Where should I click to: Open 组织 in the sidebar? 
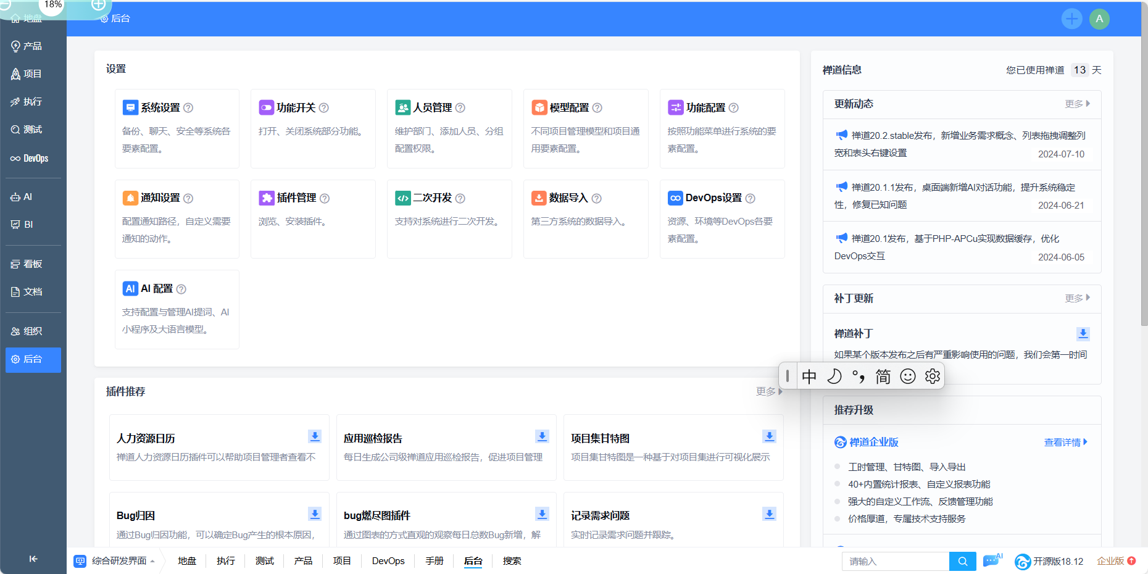pyautogui.click(x=33, y=331)
